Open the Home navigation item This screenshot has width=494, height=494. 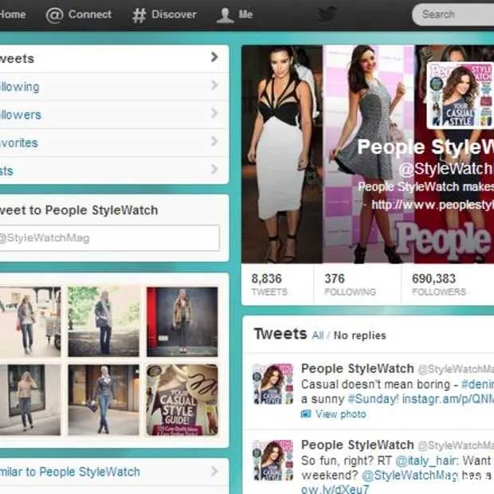click(x=13, y=14)
